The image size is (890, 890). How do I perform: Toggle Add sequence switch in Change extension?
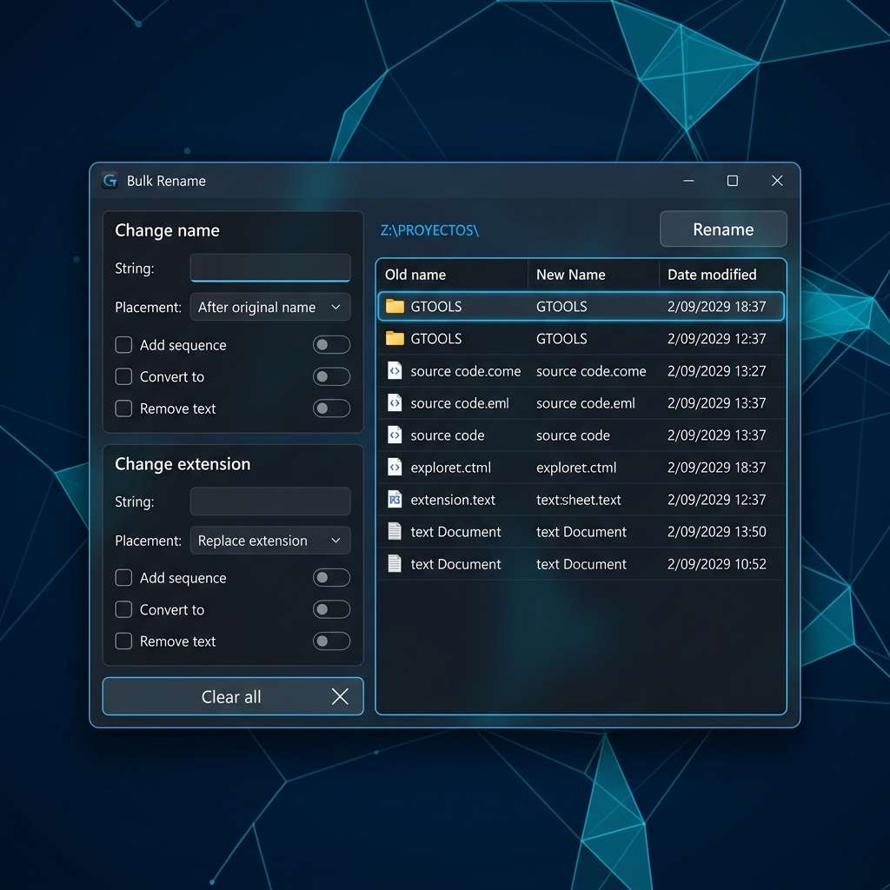(331, 578)
